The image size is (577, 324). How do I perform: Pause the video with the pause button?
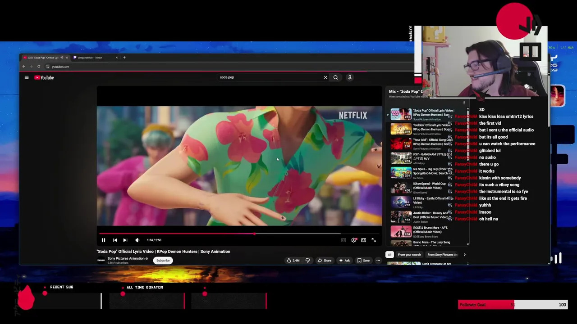point(103,240)
